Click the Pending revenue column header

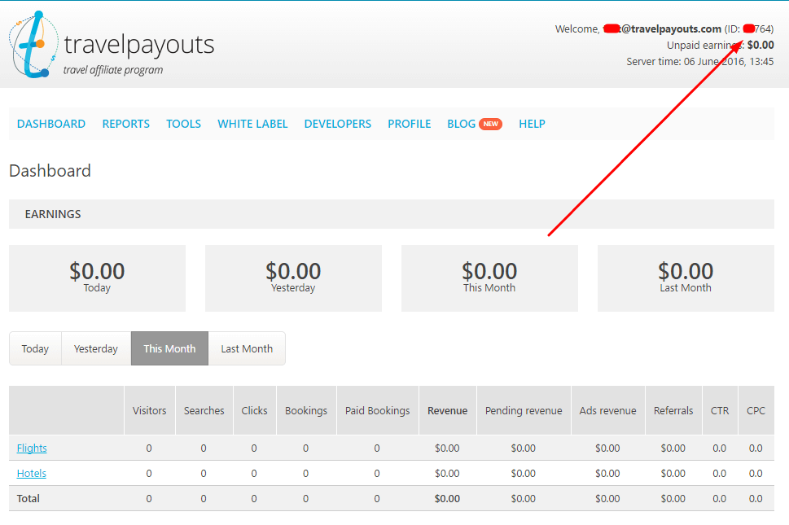point(524,410)
